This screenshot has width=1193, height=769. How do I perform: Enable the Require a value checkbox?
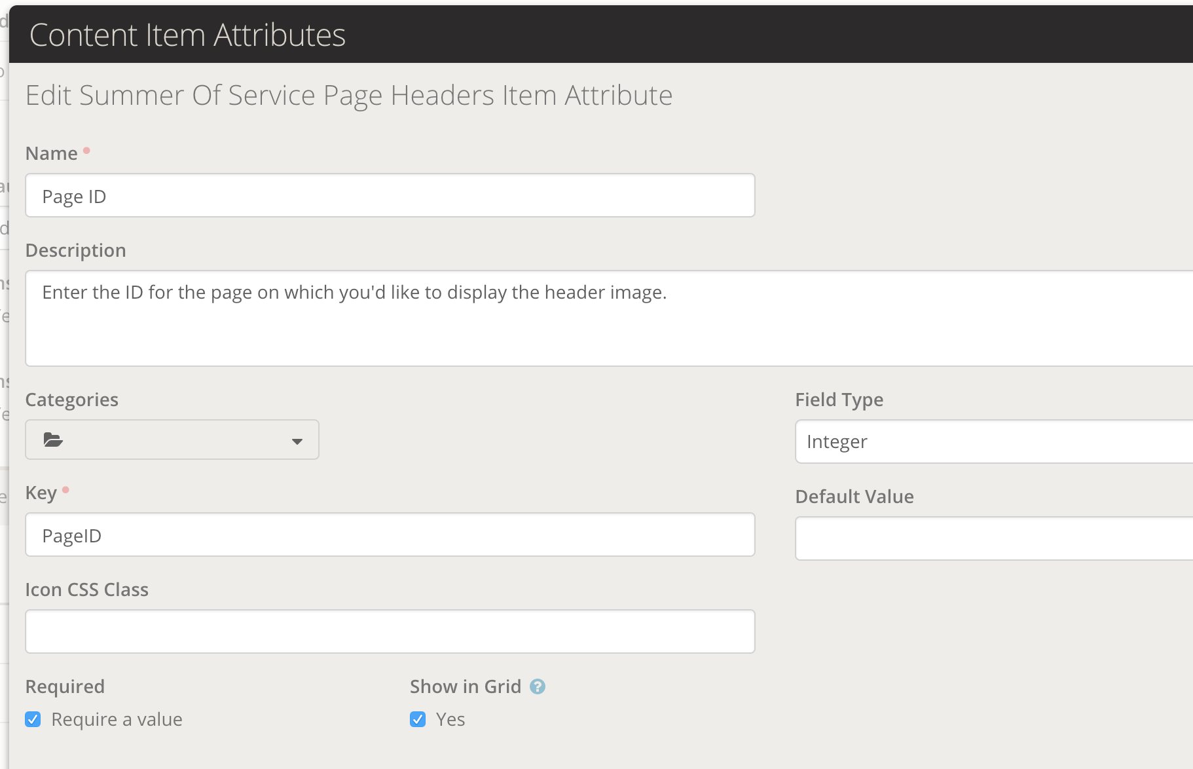[33, 719]
